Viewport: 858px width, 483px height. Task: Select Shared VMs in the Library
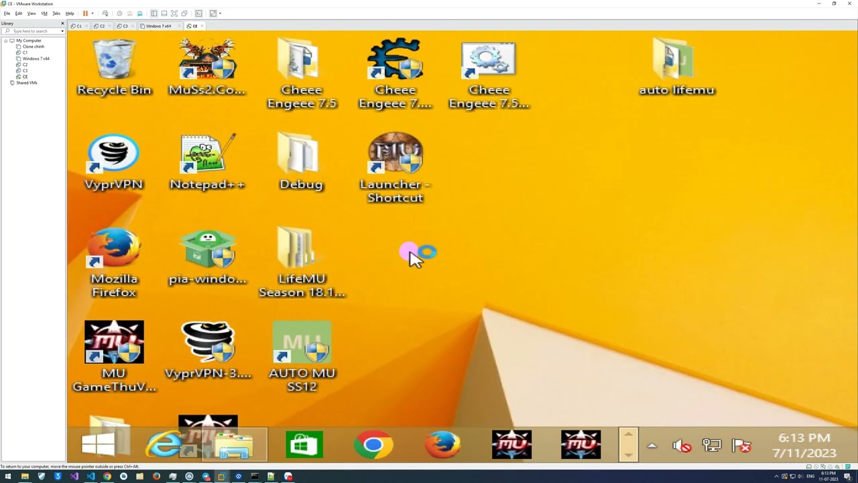[x=27, y=83]
